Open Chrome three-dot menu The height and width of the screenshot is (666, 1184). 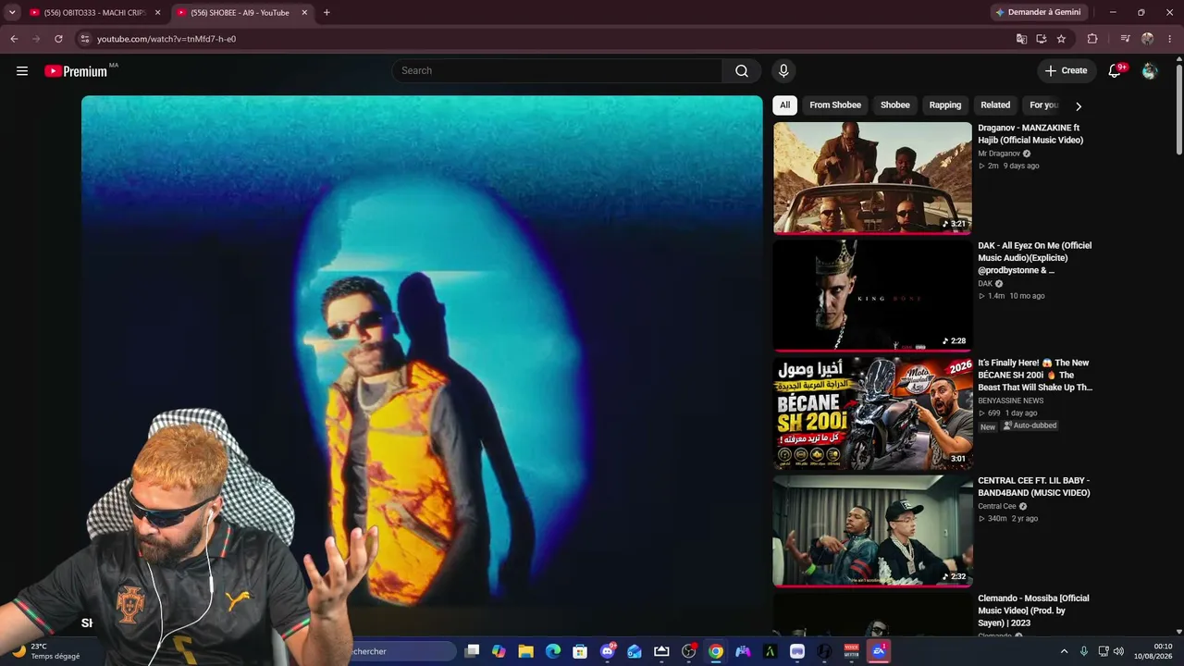click(1169, 39)
